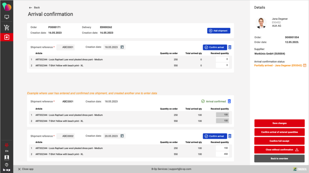The width and height of the screenshot is (309, 173).
Task: Open the monitor dashboard sidebar icon
Action: pos(7,17)
